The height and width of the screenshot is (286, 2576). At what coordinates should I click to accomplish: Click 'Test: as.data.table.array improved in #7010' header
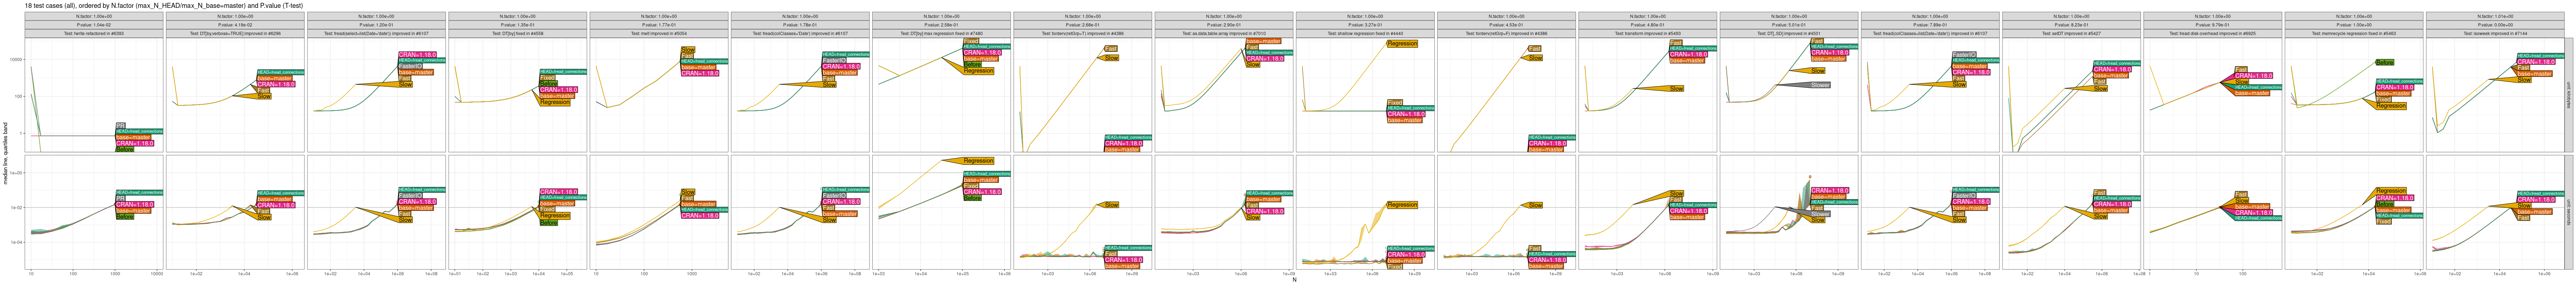(1224, 33)
